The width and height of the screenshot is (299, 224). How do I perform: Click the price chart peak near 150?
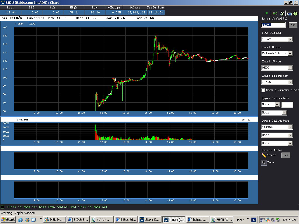point(156,36)
